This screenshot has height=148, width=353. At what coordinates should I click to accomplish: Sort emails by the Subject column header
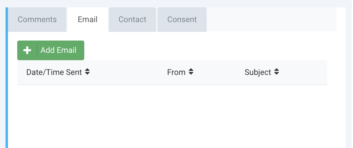pyautogui.click(x=258, y=72)
